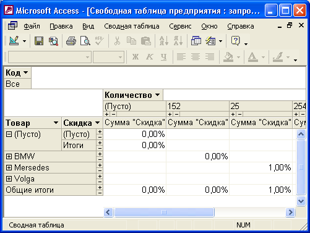Align text left
310x233 pixels.
(181, 57)
